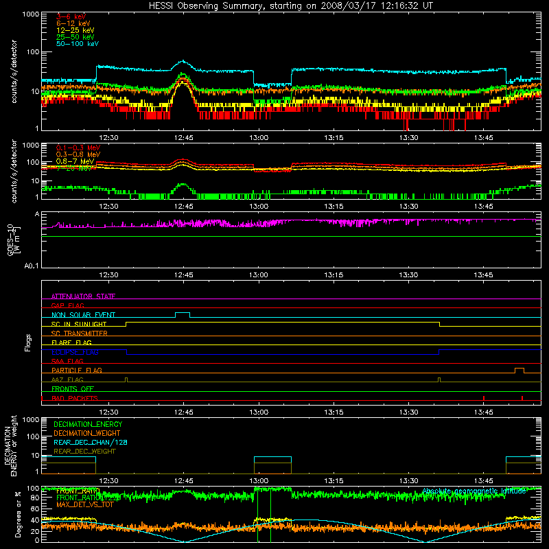Click the yellow FRONT_RATIO legend label
549x549 pixels.
(78, 491)
